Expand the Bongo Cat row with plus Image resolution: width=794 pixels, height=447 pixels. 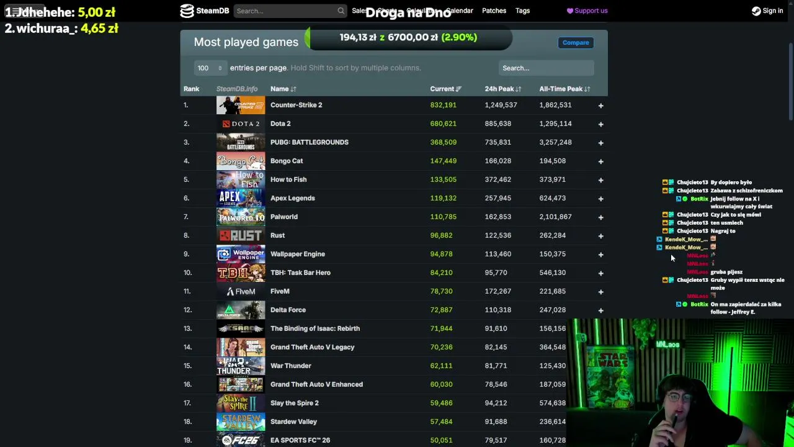pos(600,161)
